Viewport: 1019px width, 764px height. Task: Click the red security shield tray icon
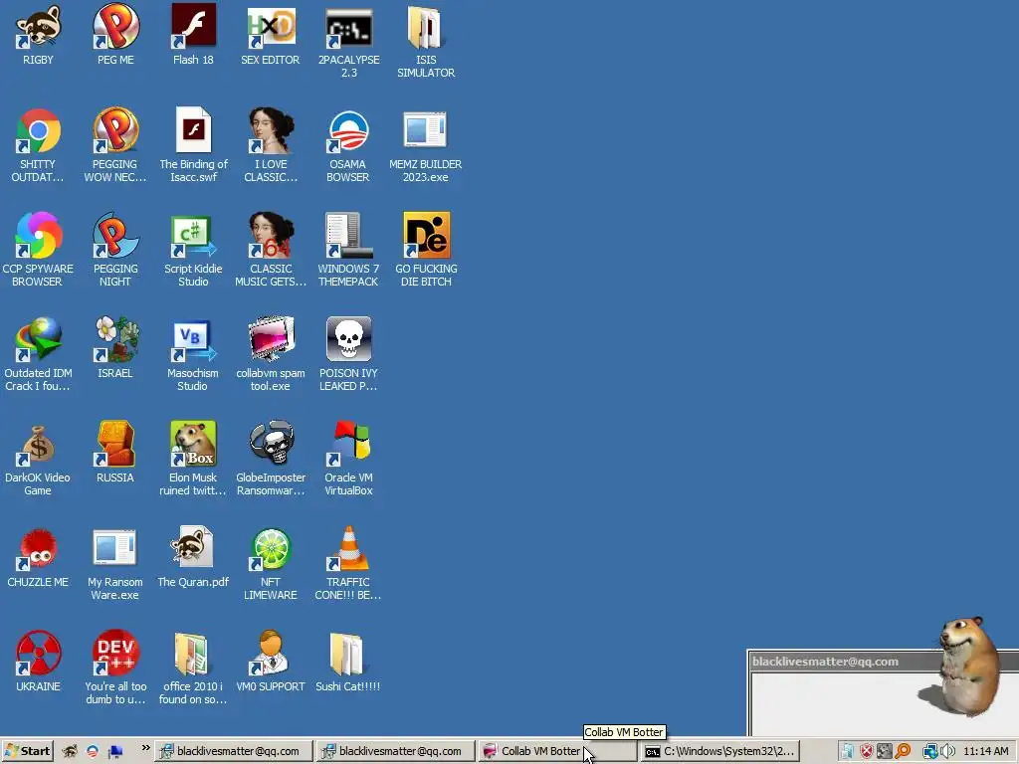[x=866, y=752]
